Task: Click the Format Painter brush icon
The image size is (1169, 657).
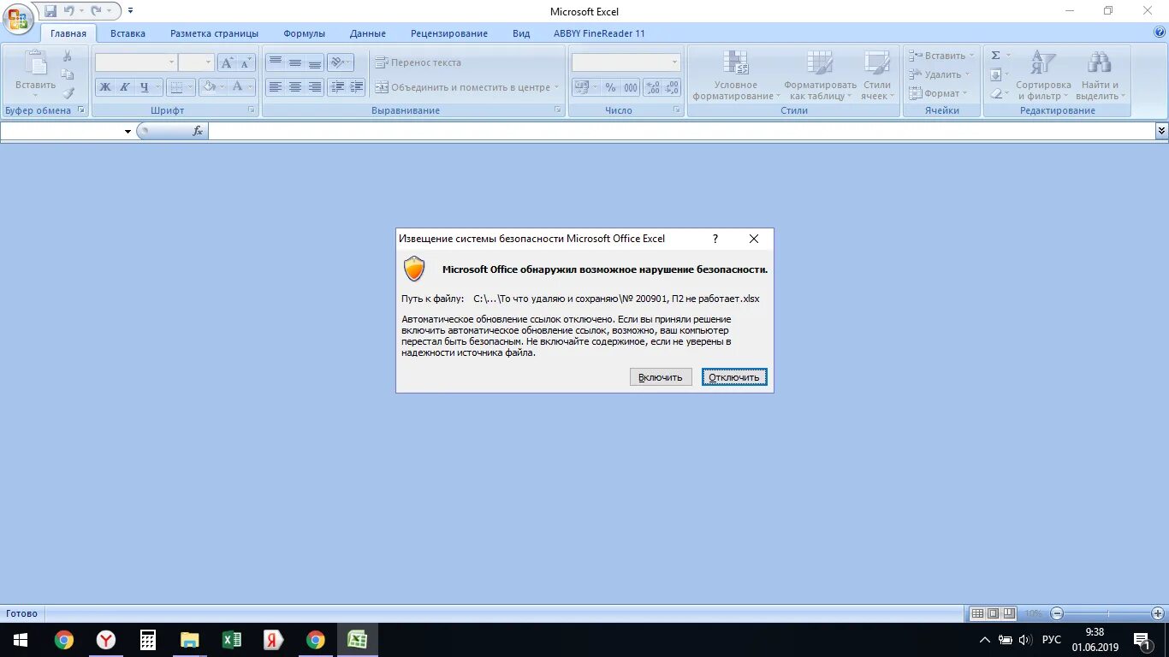Action: (68, 93)
